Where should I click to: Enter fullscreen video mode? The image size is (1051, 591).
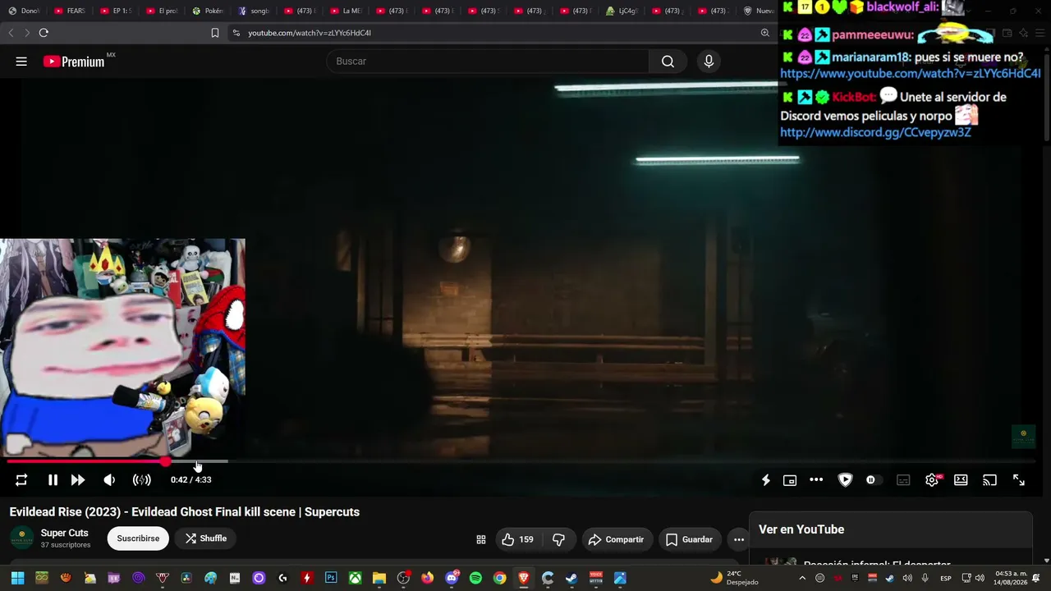pos(1019,480)
